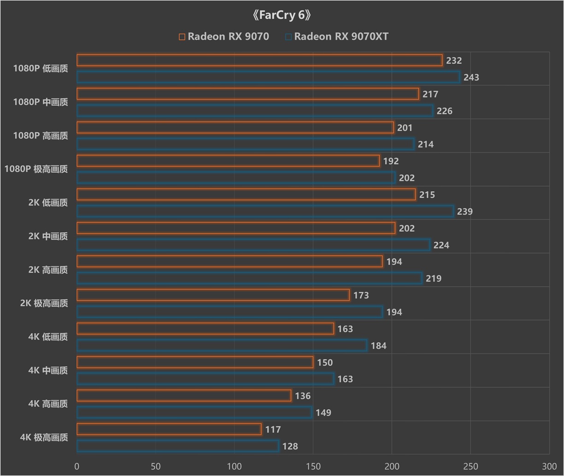
Task: Click the 50 tick on the horizontal axis
Action: pos(156,466)
